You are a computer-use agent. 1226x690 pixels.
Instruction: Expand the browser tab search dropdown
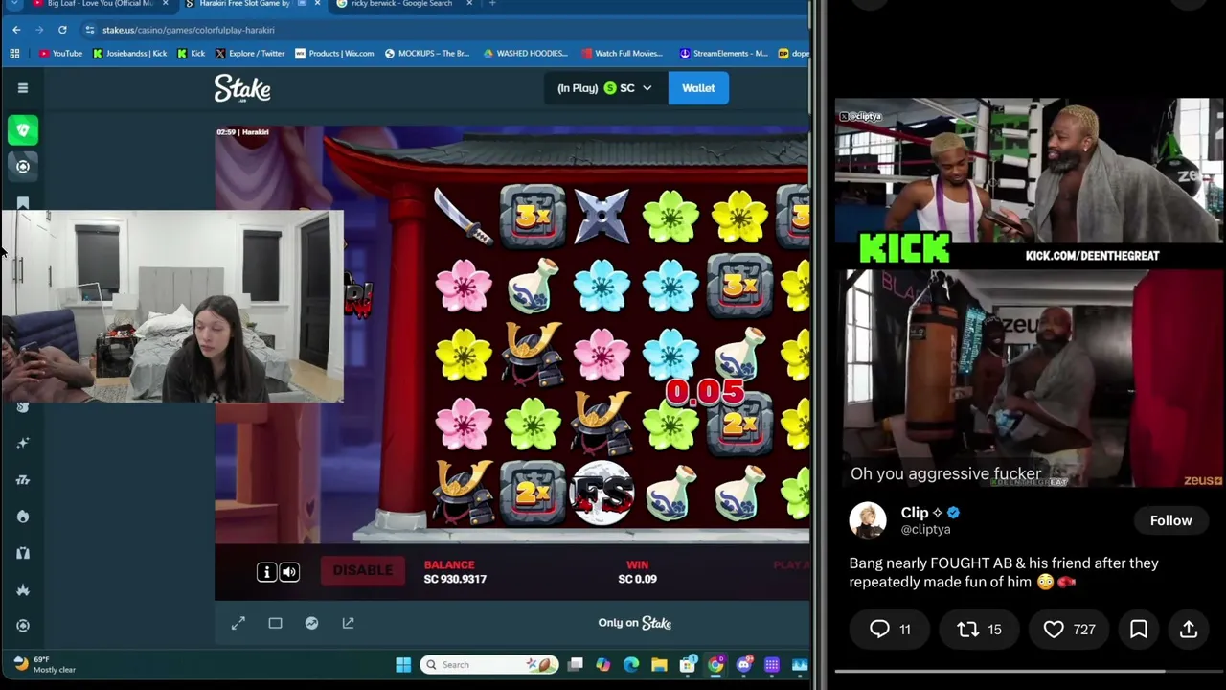coord(13,4)
